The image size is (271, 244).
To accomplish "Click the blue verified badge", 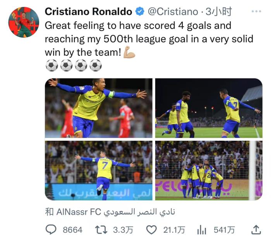I will 139,12.
